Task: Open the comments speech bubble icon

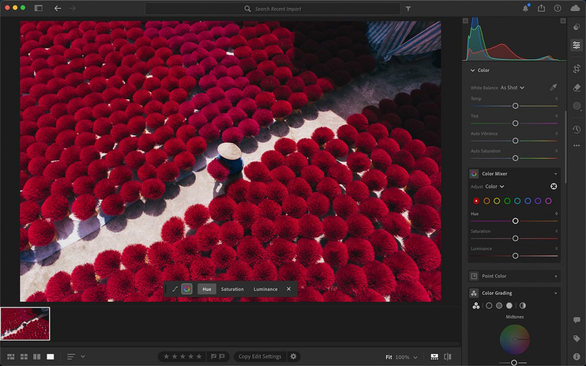Action: click(x=576, y=320)
